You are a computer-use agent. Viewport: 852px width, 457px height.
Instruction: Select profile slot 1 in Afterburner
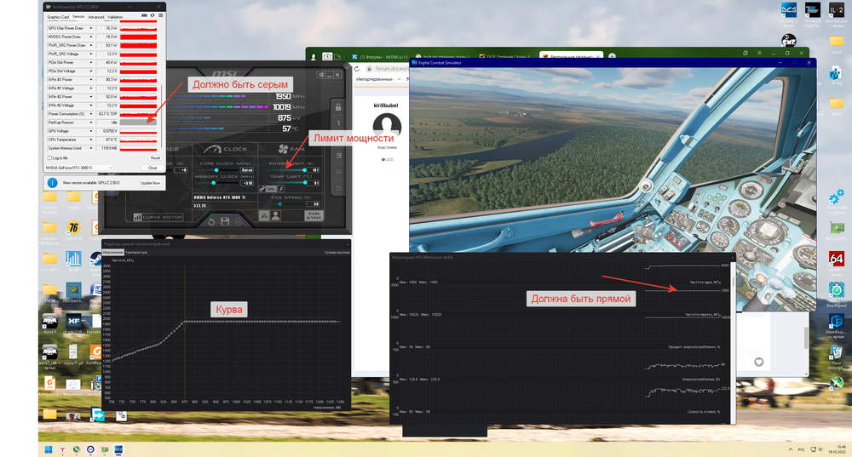point(338,123)
